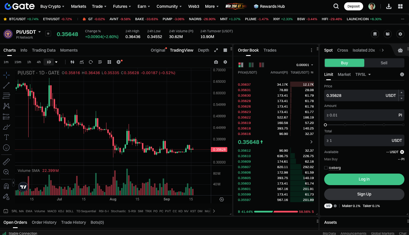Viewport: 409px width, 235px height.
Task: Expand the timeframe dropdown arrow next to 1D
Action: (56, 62)
